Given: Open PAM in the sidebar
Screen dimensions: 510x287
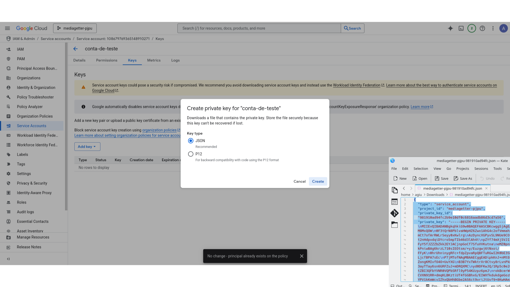Looking at the screenshot, I should (x=32, y=59).
